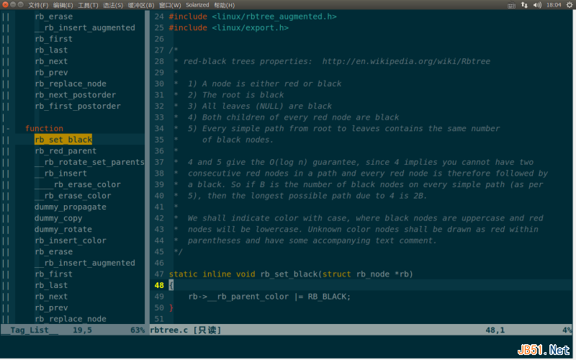Jump to rb_red_parent tag in list
Image resolution: width=576 pixels, height=360 pixels.
pyautogui.click(x=66, y=151)
